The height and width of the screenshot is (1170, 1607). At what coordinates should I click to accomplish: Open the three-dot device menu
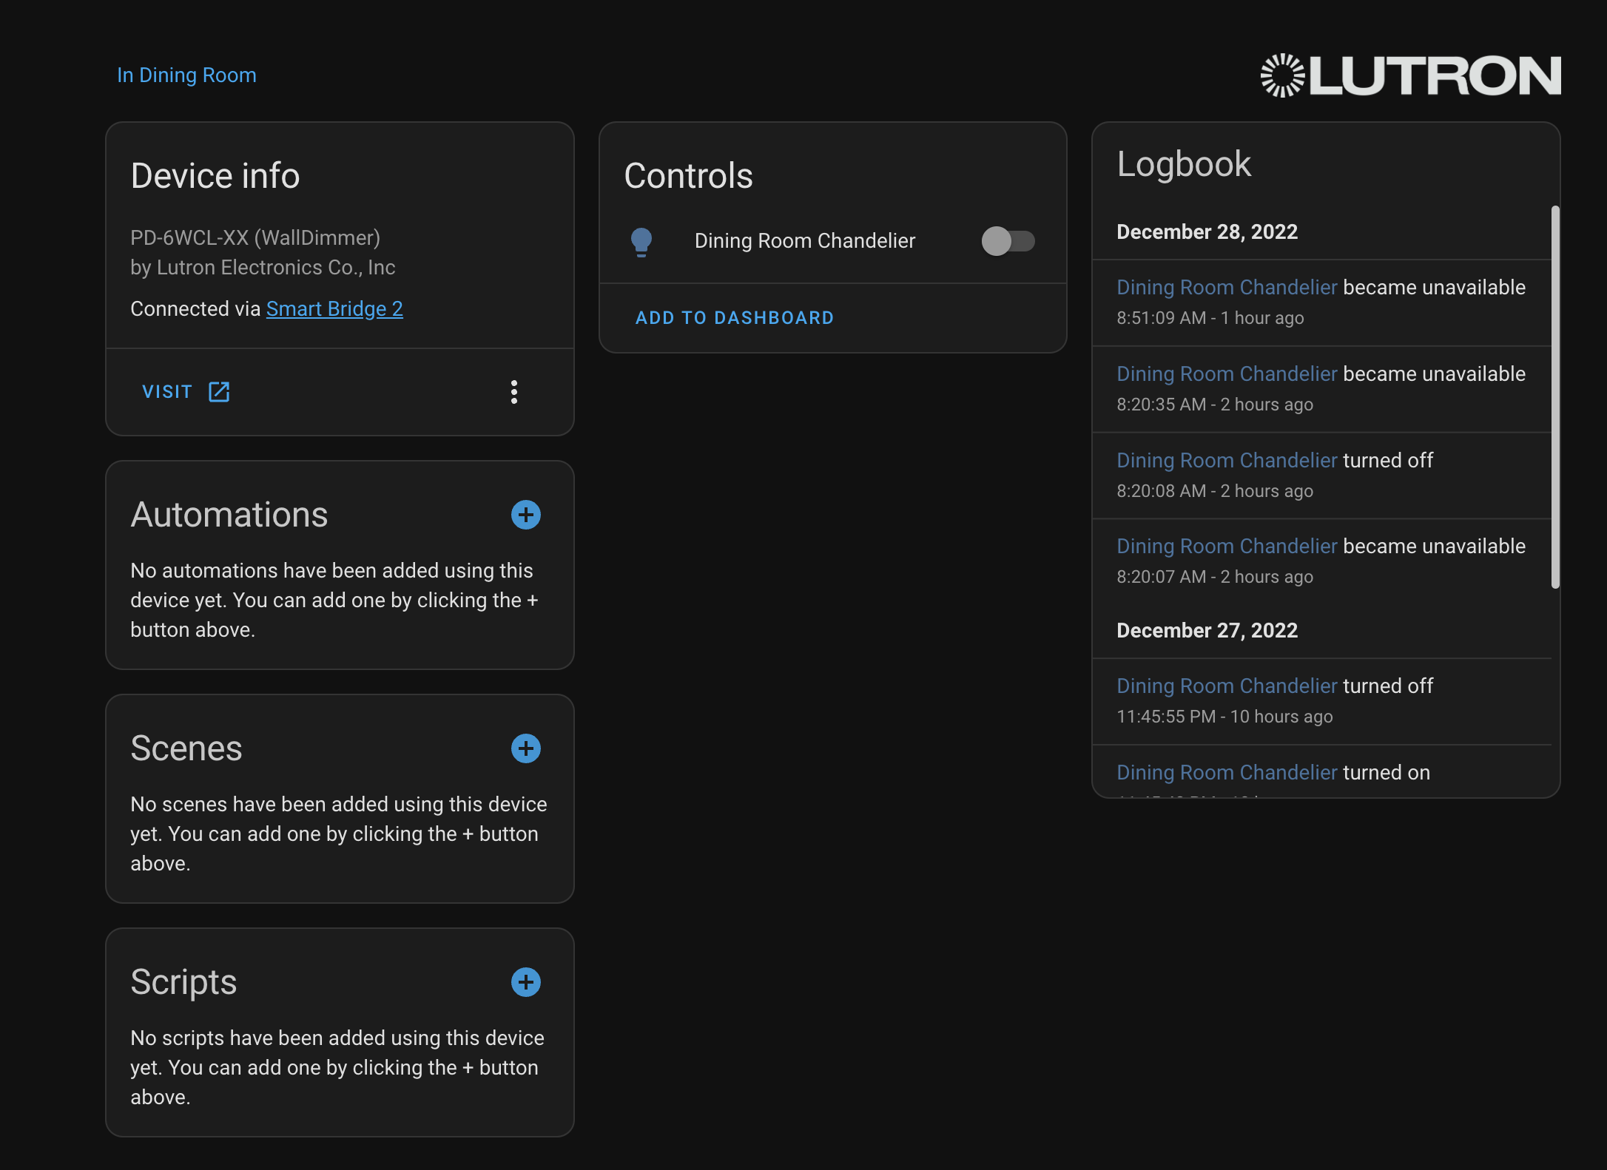tap(514, 392)
